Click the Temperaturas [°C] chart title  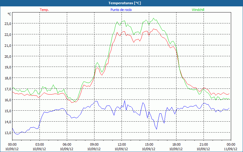125,3
